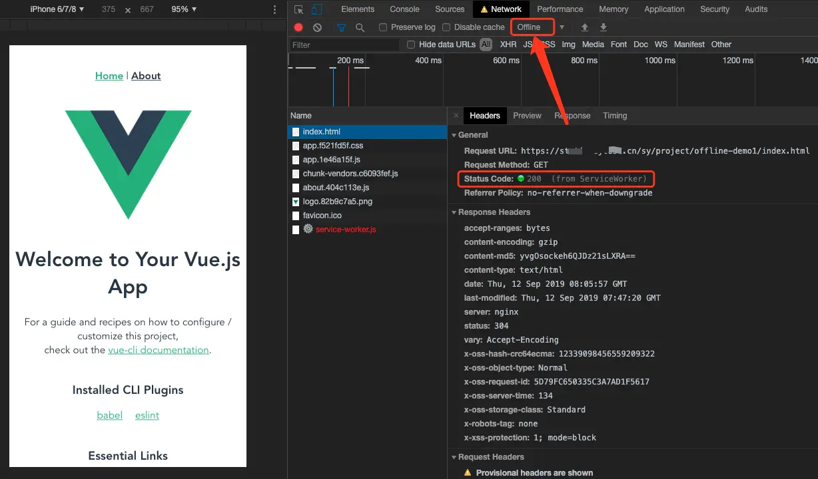Enable the Disable cache checkbox

point(447,27)
